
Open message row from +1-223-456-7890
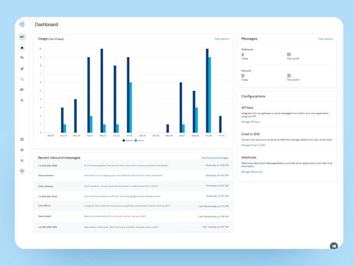point(133,166)
